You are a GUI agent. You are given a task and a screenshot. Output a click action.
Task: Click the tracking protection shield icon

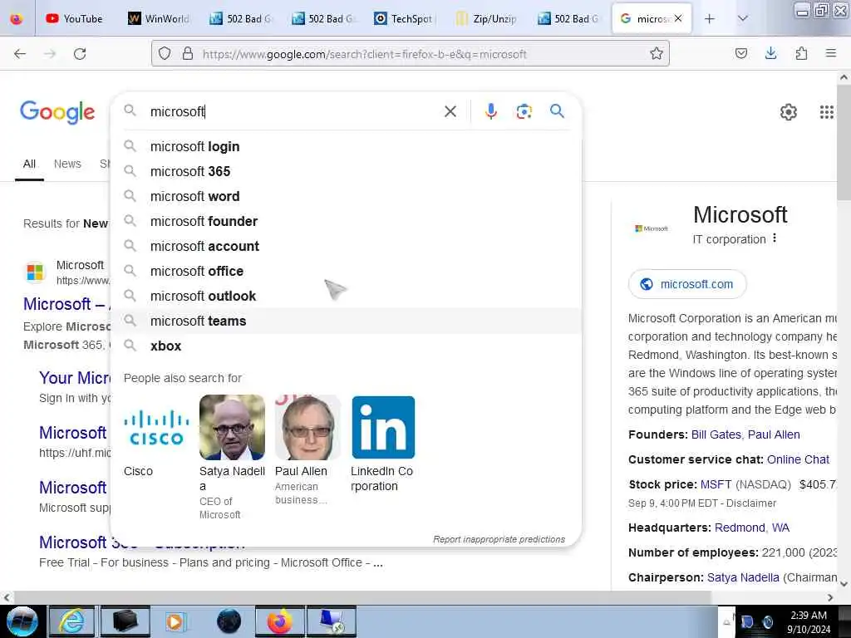coord(165,54)
